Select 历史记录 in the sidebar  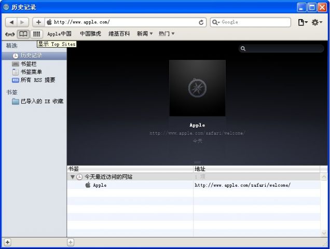(31, 56)
